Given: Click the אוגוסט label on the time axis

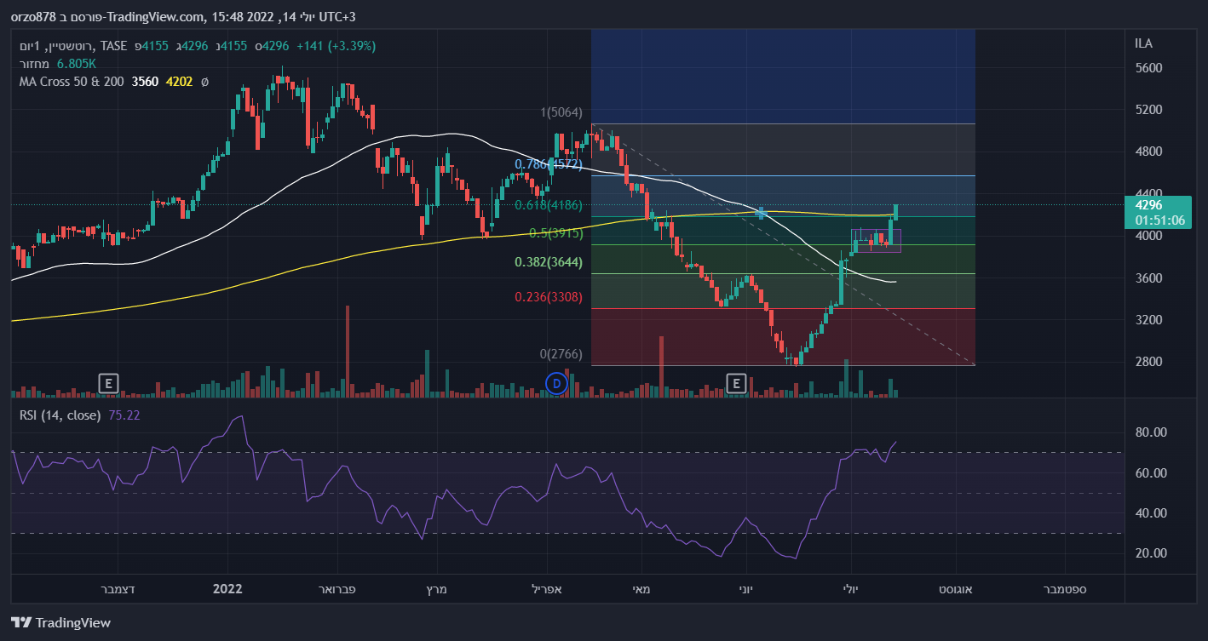Looking at the screenshot, I should pyautogui.click(x=958, y=589).
